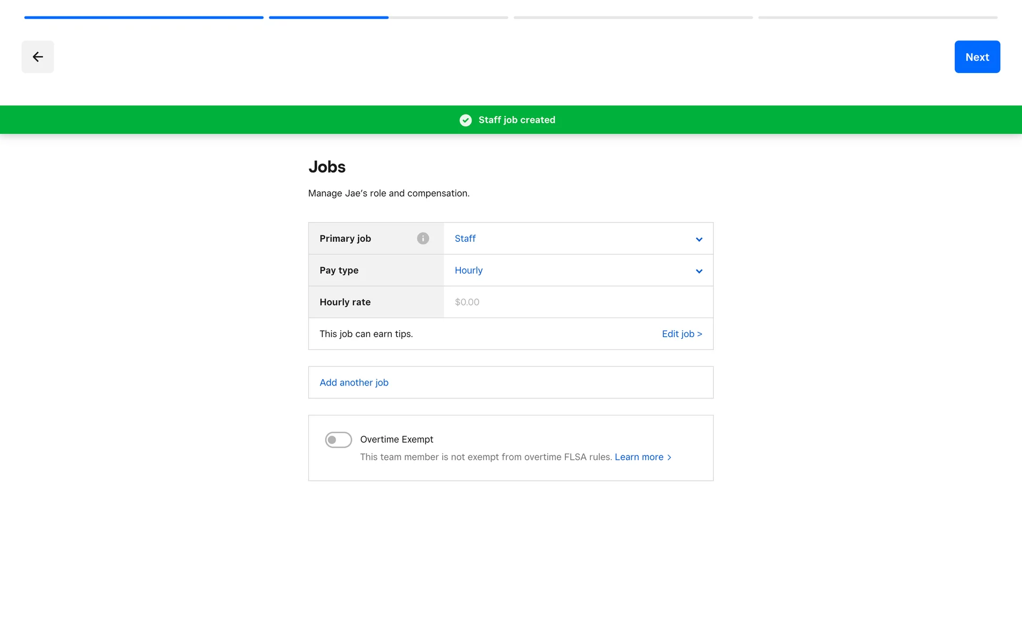Open the Pay type dropdown showing Hourly

578,271
